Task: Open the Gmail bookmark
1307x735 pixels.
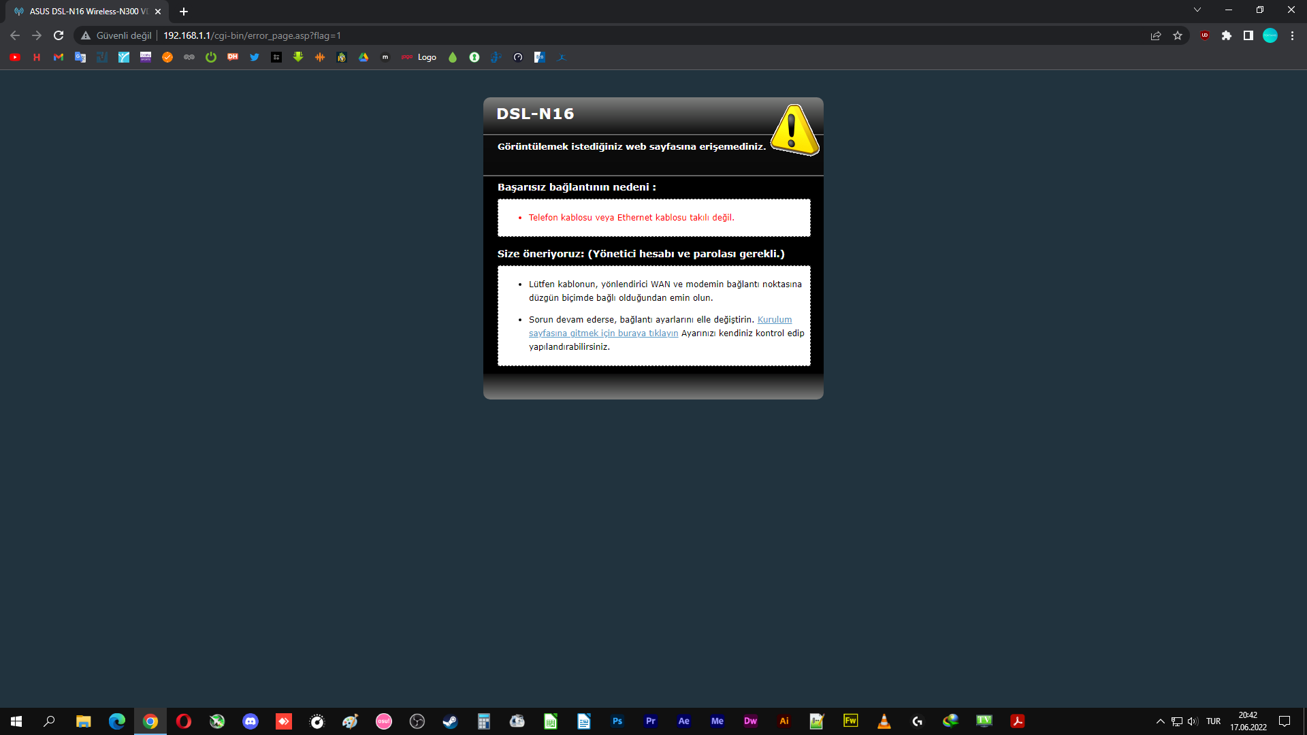Action: [x=59, y=57]
